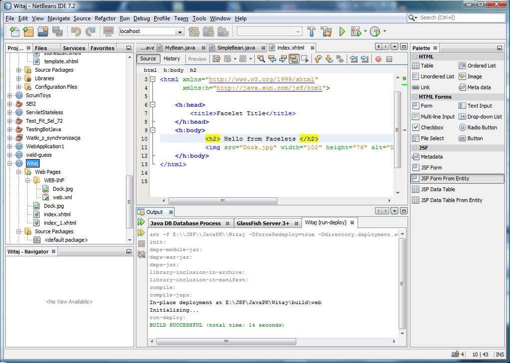Click the Debug Project toolbar icon
The height and width of the screenshot is (363, 510).
(x=356, y=31)
